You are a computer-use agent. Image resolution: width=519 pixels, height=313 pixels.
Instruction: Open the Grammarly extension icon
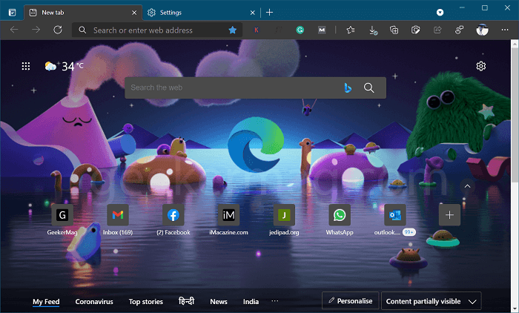[300, 30]
